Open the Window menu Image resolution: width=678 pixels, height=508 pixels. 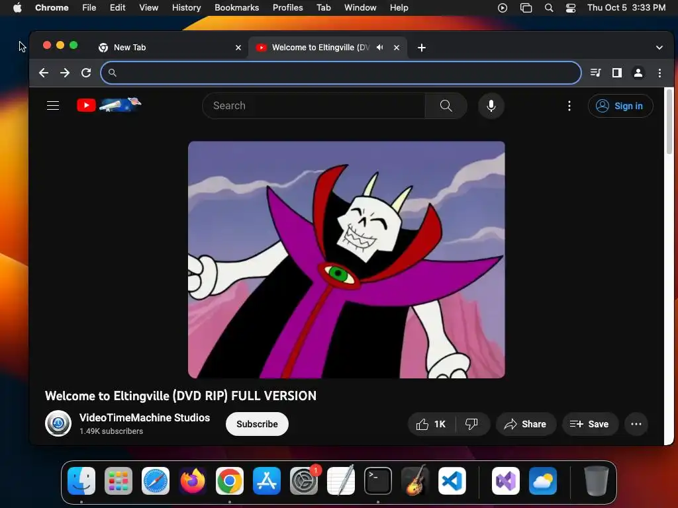point(360,8)
